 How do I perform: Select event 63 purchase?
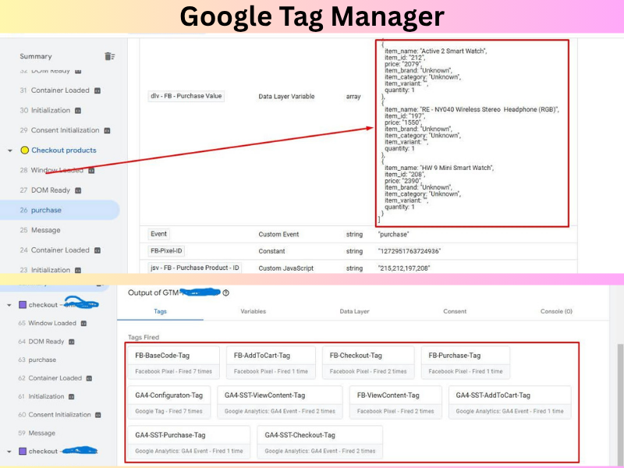coord(37,360)
